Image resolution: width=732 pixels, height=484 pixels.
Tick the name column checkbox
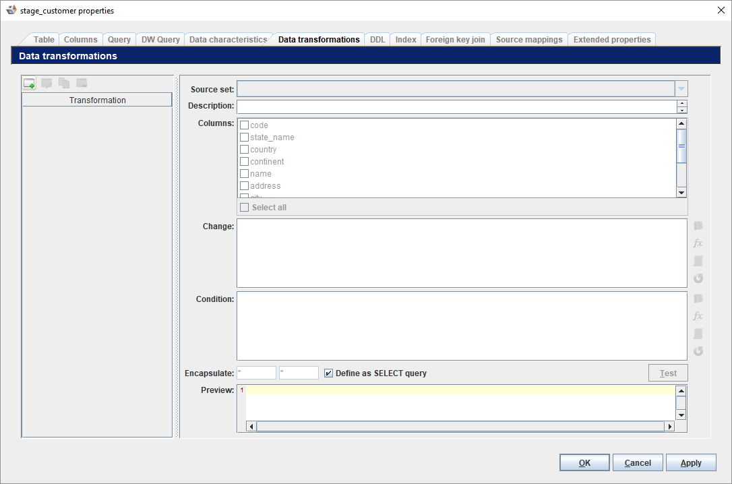coord(244,174)
